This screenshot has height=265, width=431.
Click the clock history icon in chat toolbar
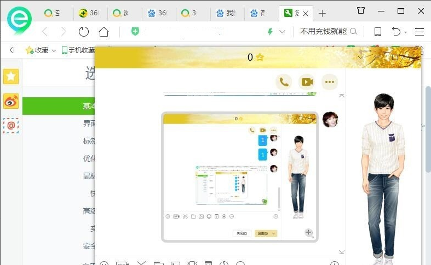pos(334,263)
